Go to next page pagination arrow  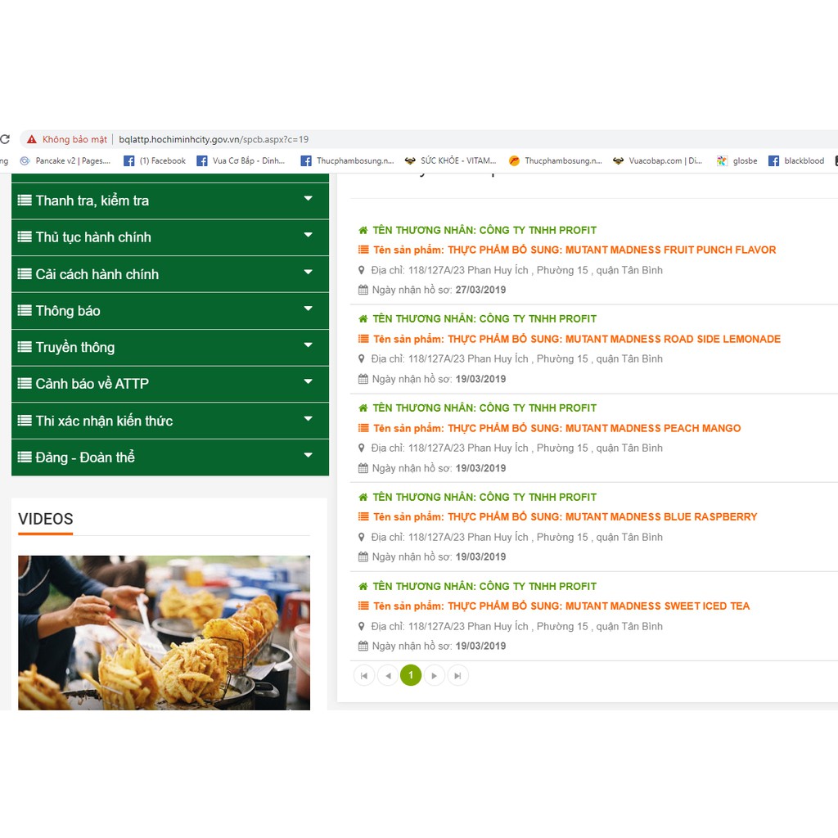(435, 675)
